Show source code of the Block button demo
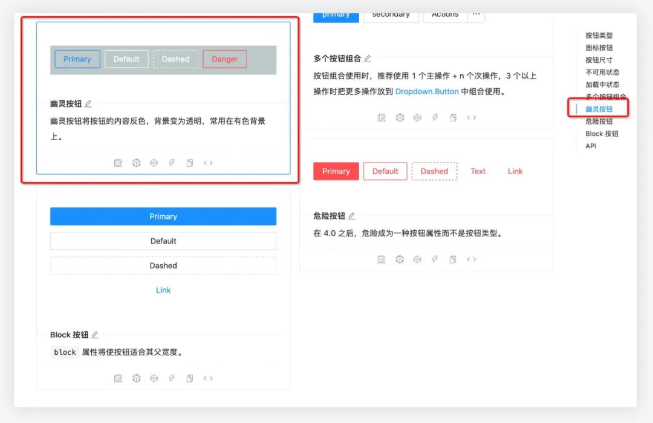 [x=208, y=378]
